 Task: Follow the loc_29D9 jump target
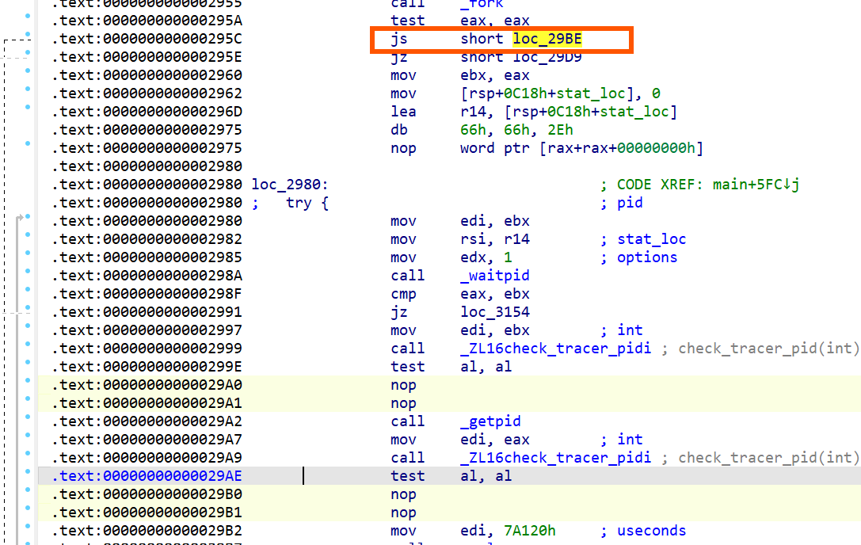pyautogui.click(x=548, y=57)
